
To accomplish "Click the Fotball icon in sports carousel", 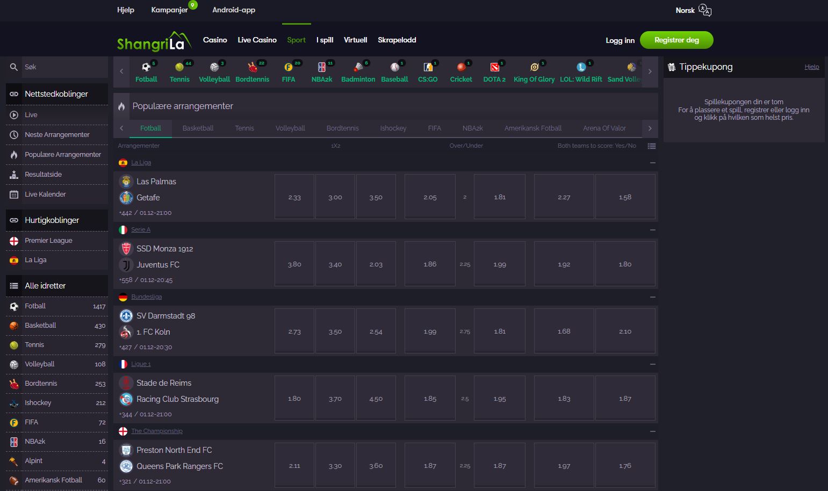I will tap(146, 67).
